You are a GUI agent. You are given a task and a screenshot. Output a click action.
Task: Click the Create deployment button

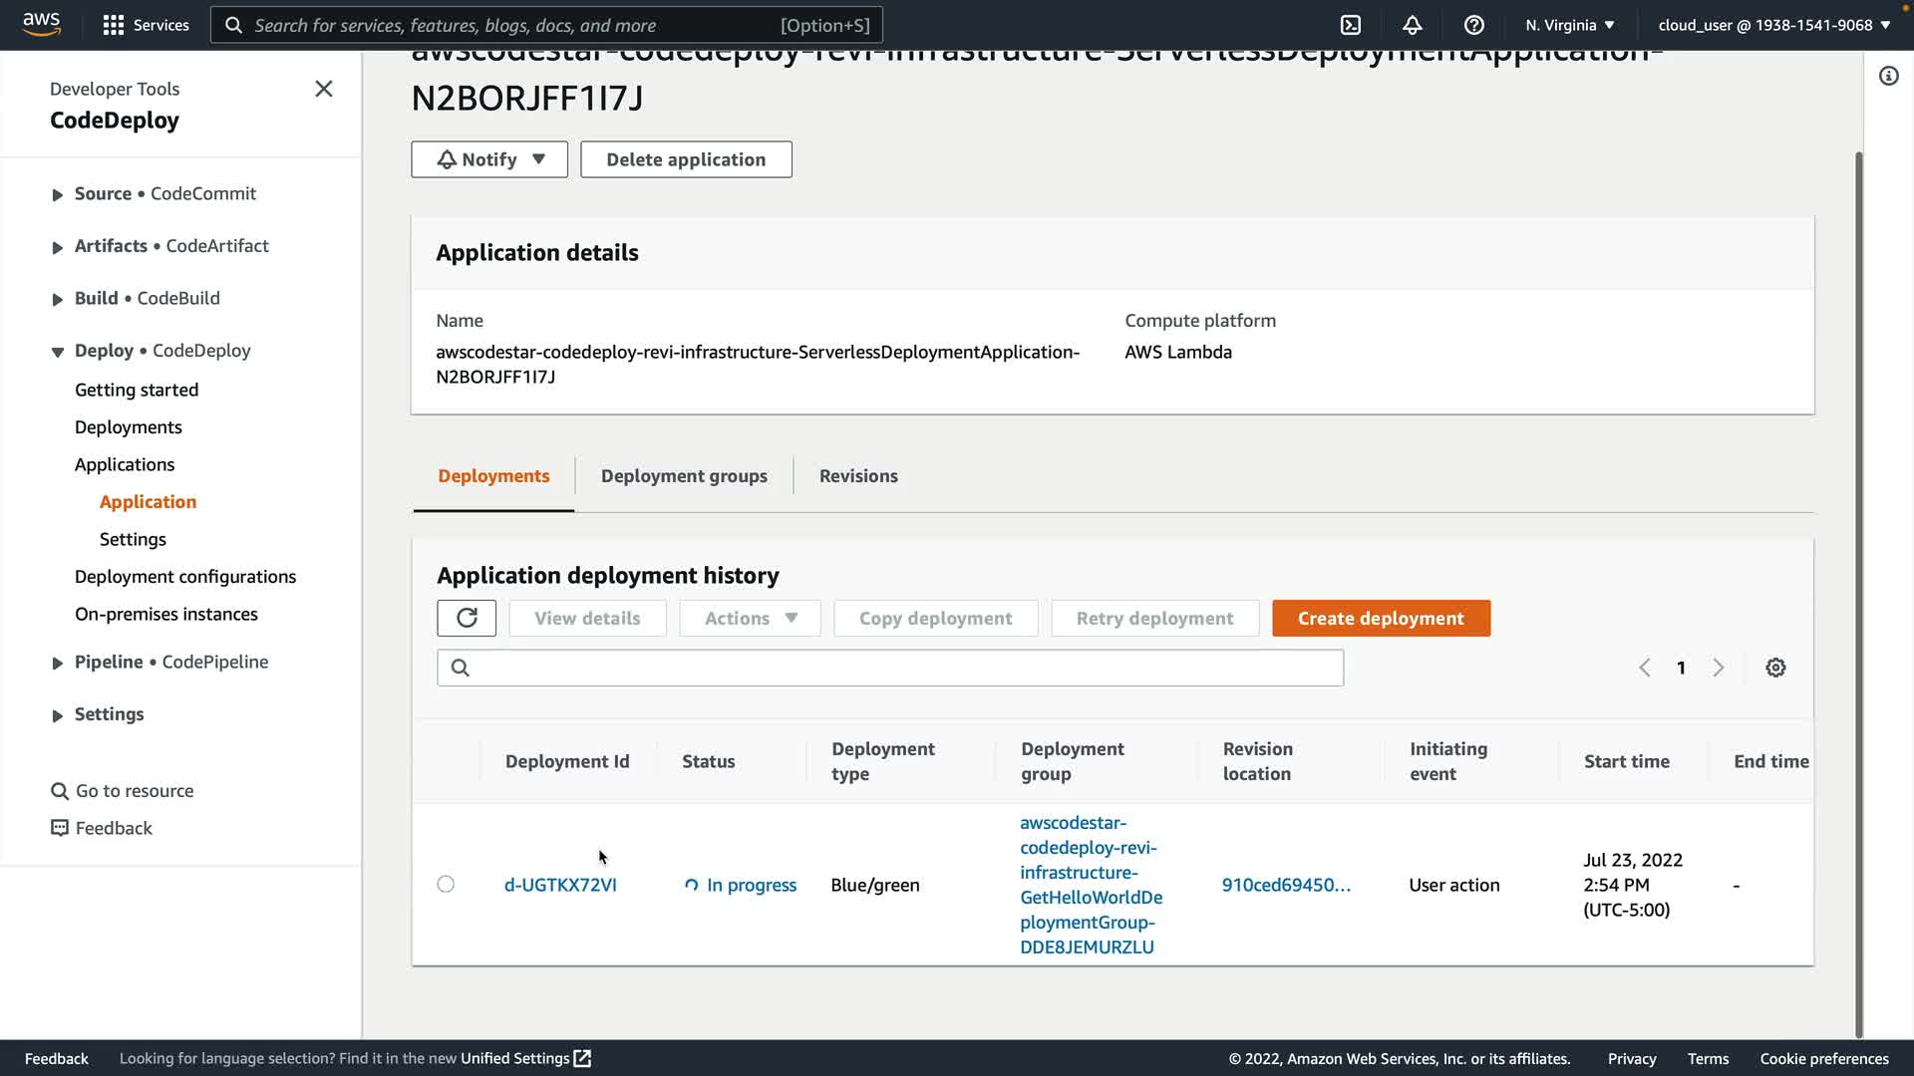[x=1381, y=618]
